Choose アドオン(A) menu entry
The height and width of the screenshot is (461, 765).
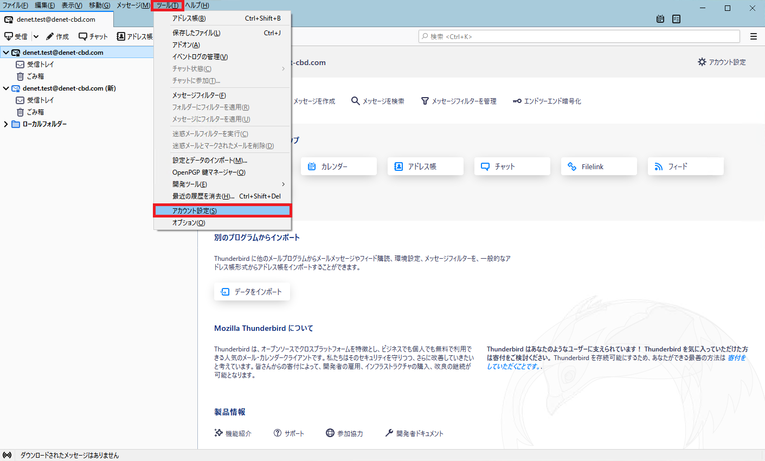(x=222, y=45)
